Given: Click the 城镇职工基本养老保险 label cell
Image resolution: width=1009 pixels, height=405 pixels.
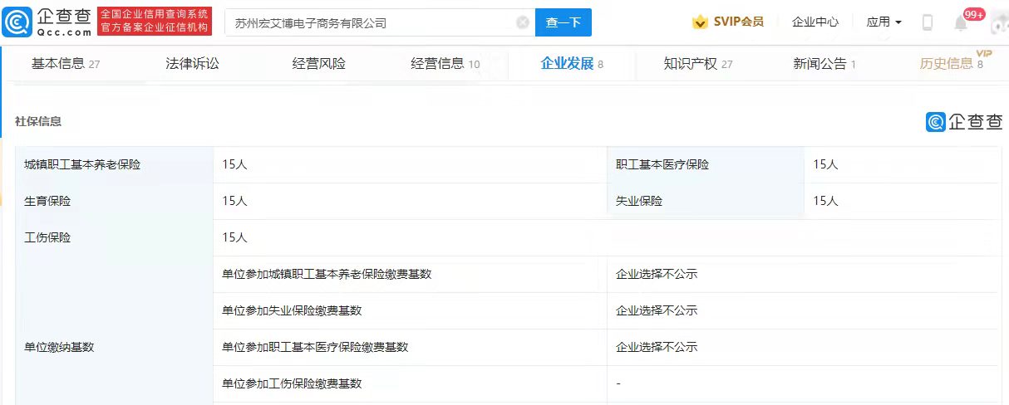Looking at the screenshot, I should pos(114,165).
